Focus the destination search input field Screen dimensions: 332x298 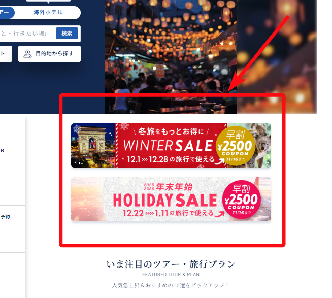point(27,34)
